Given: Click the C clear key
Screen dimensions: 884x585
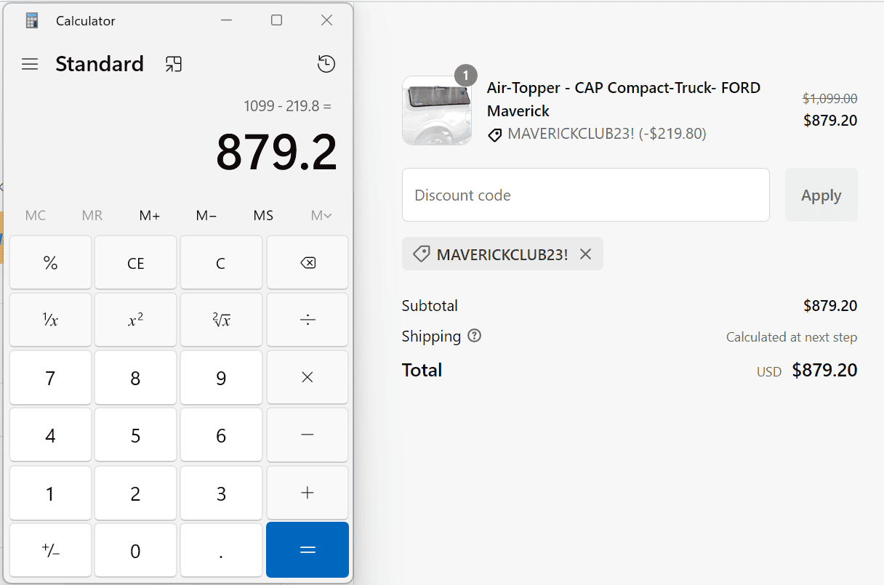Looking at the screenshot, I should [x=221, y=263].
